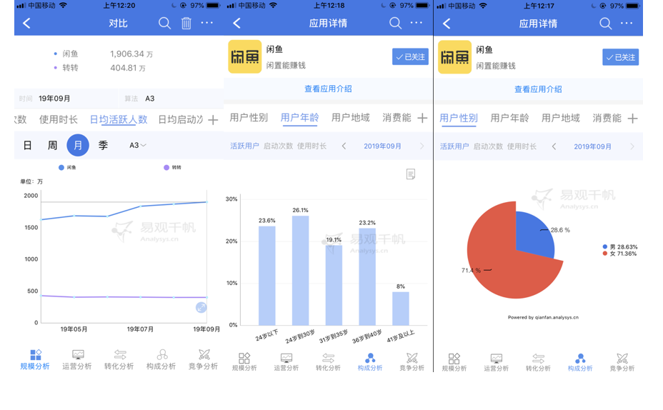This screenshot has width=663, height=410.
Task: Toggle 女 71.36% pie legend entry
Action: (x=620, y=254)
